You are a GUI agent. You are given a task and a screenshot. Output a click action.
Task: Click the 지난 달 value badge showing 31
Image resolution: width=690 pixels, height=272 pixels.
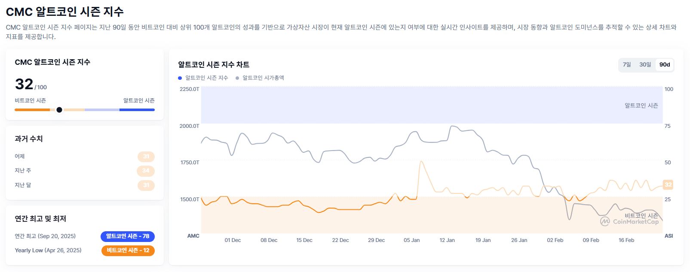[147, 185]
